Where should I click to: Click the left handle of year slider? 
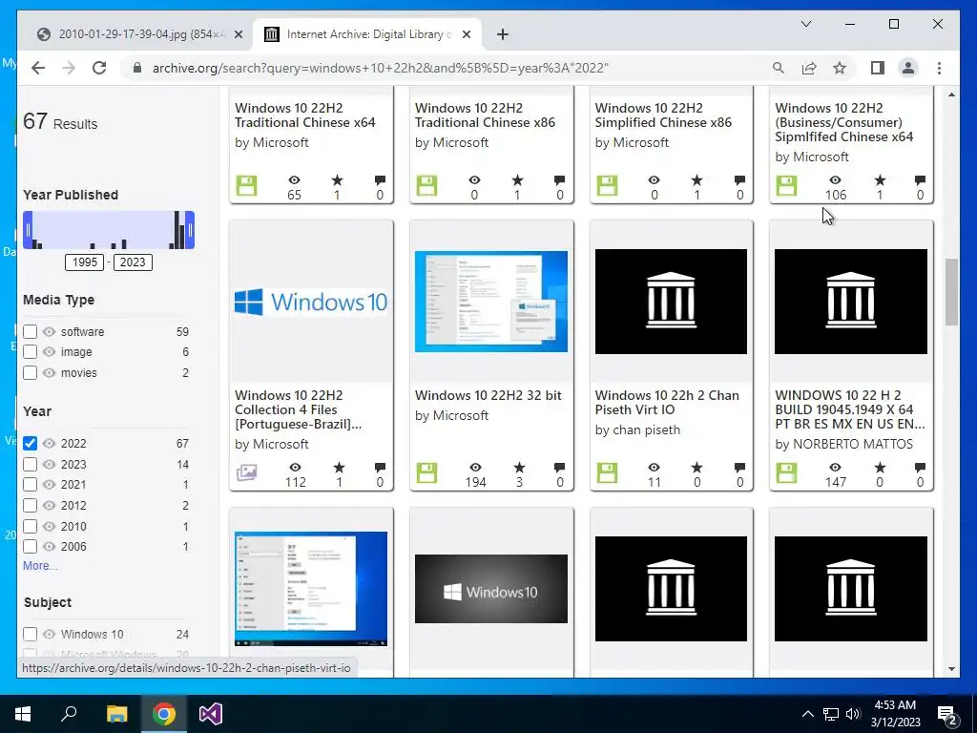pyautogui.click(x=28, y=230)
